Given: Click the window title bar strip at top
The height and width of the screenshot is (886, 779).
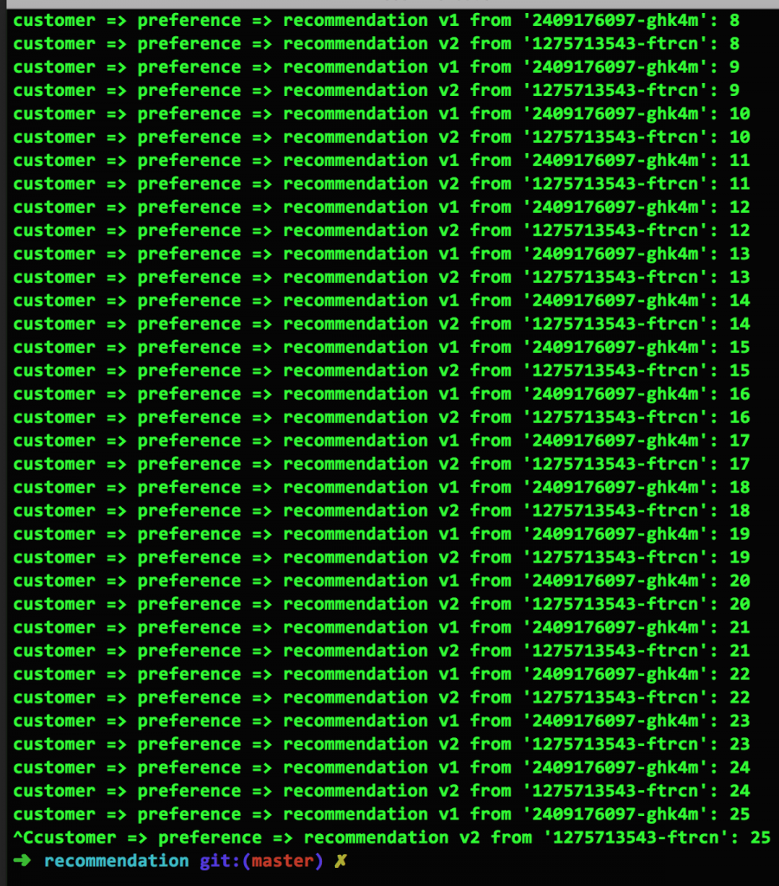Looking at the screenshot, I should (x=389, y=3).
